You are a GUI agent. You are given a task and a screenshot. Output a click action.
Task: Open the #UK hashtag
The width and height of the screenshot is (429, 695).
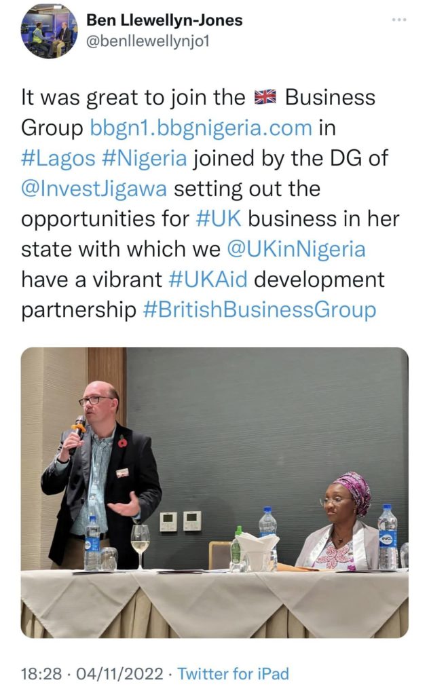click(x=218, y=219)
